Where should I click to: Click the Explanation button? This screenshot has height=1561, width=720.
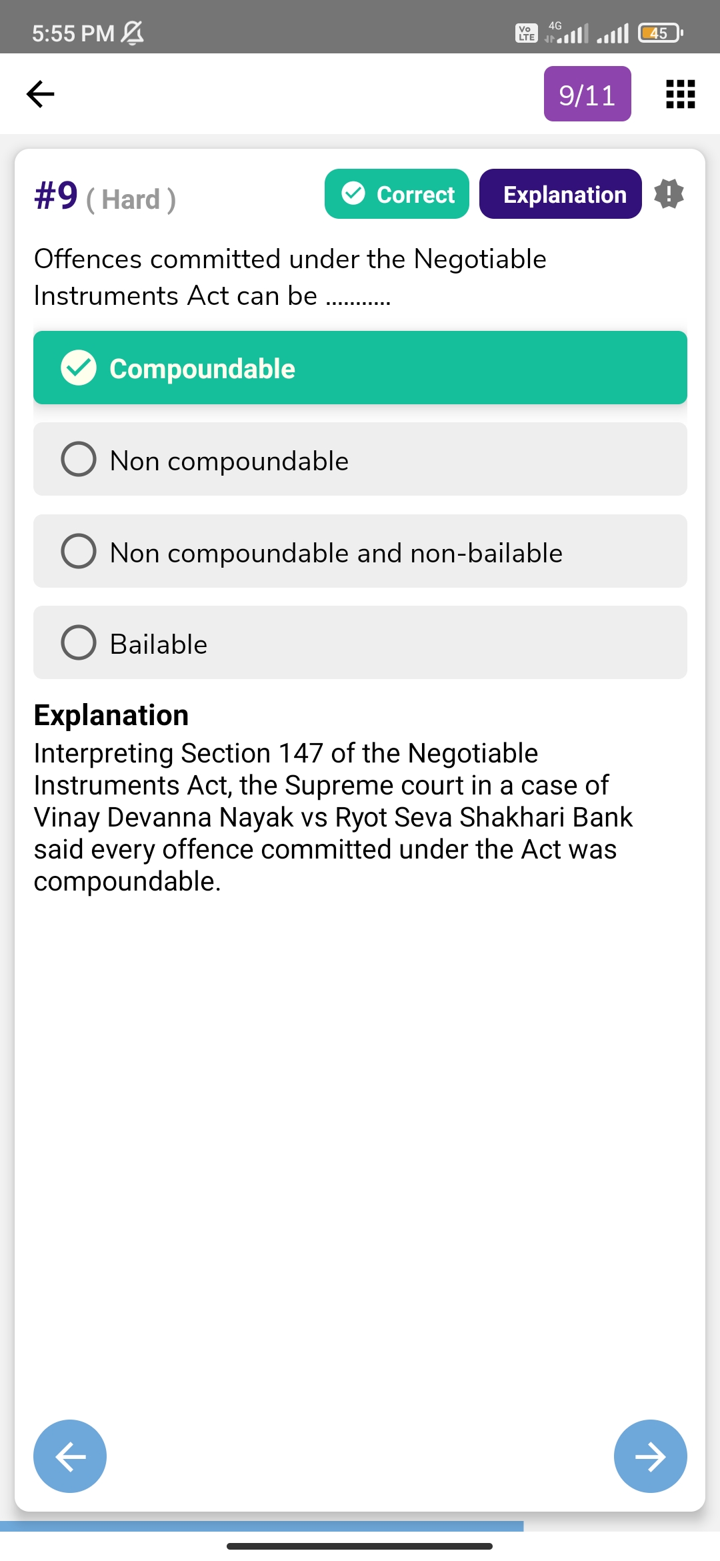point(560,194)
